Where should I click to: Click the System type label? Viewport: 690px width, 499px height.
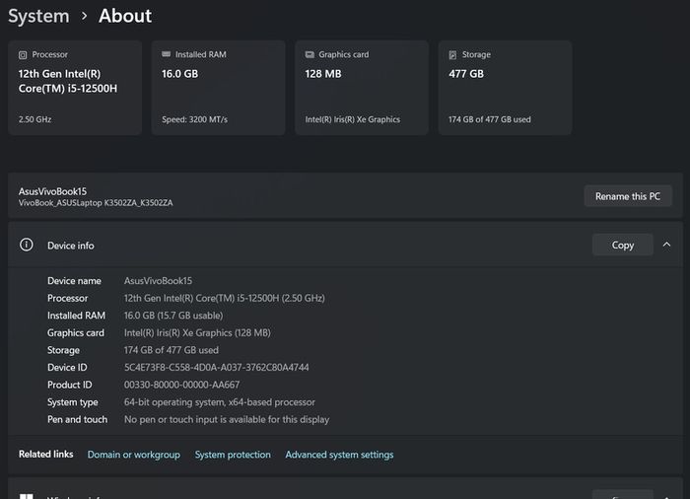click(x=73, y=402)
